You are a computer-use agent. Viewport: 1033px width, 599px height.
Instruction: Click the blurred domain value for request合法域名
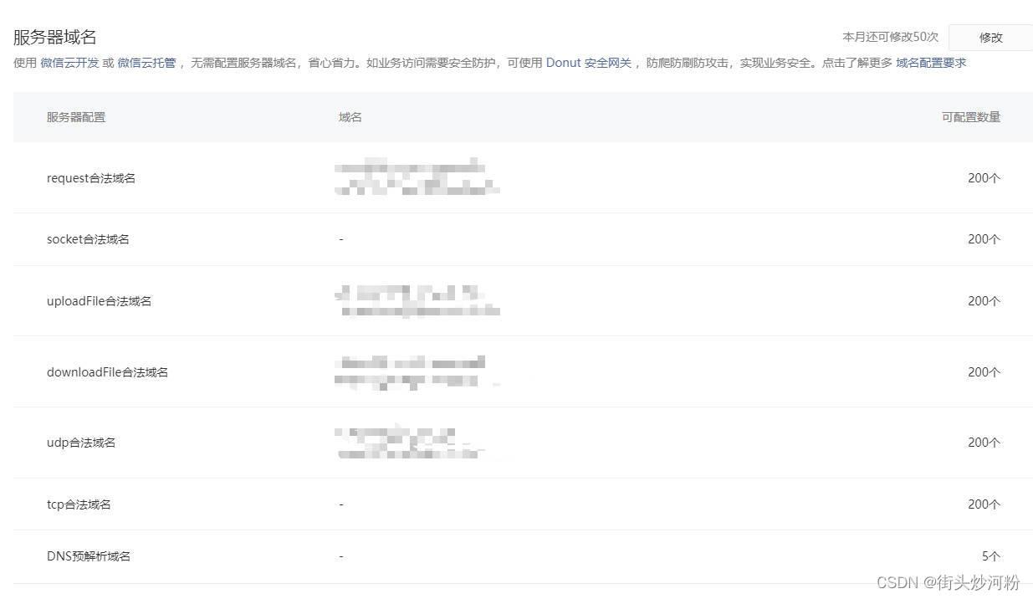(x=416, y=177)
